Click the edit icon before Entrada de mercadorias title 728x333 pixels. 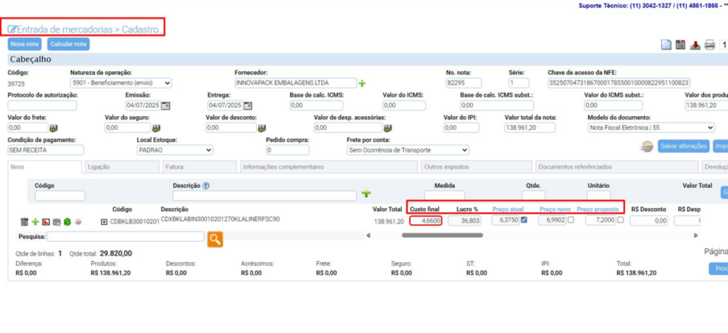12,29
